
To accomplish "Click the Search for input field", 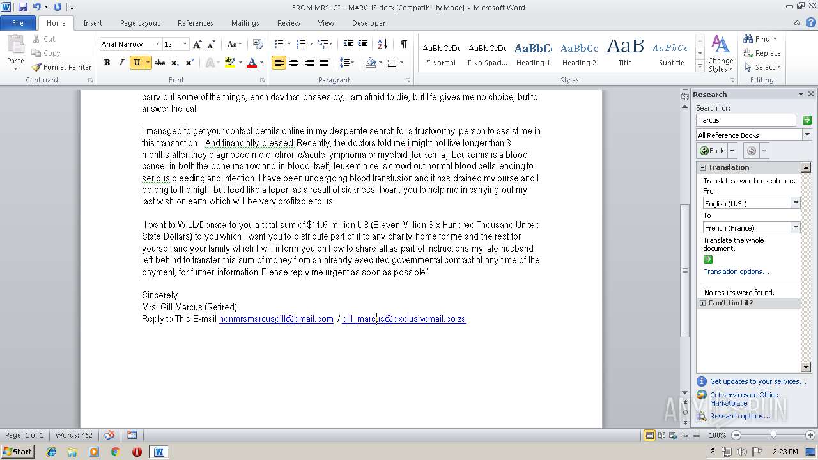I will pyautogui.click(x=746, y=120).
